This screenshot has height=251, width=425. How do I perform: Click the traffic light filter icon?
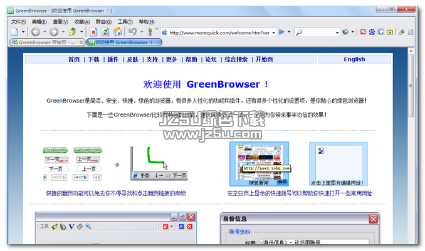point(150,32)
